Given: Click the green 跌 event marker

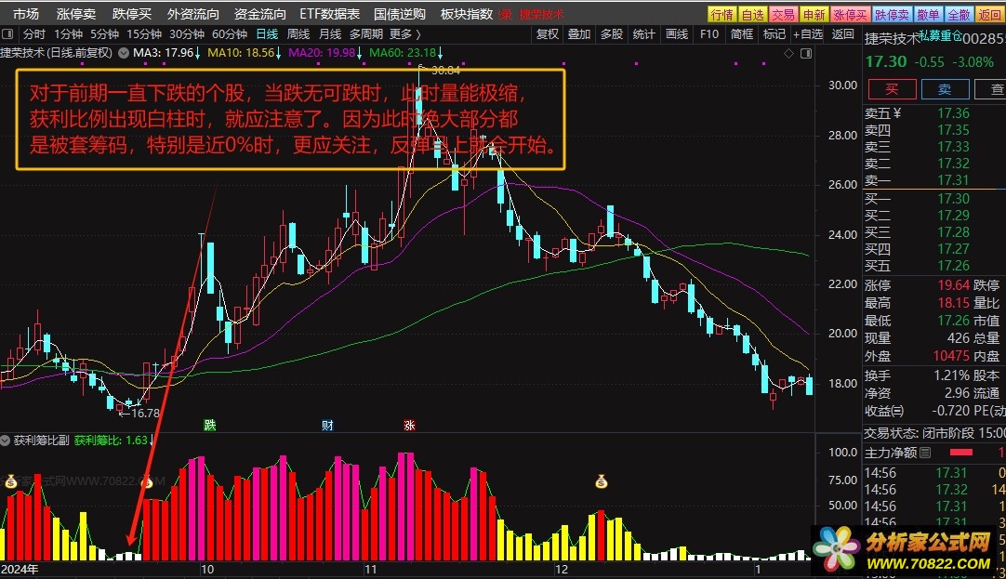Looking at the screenshot, I should pos(210,425).
